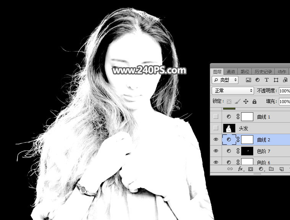
Task: Select layer named 头发
Action: pyautogui.click(x=243, y=128)
